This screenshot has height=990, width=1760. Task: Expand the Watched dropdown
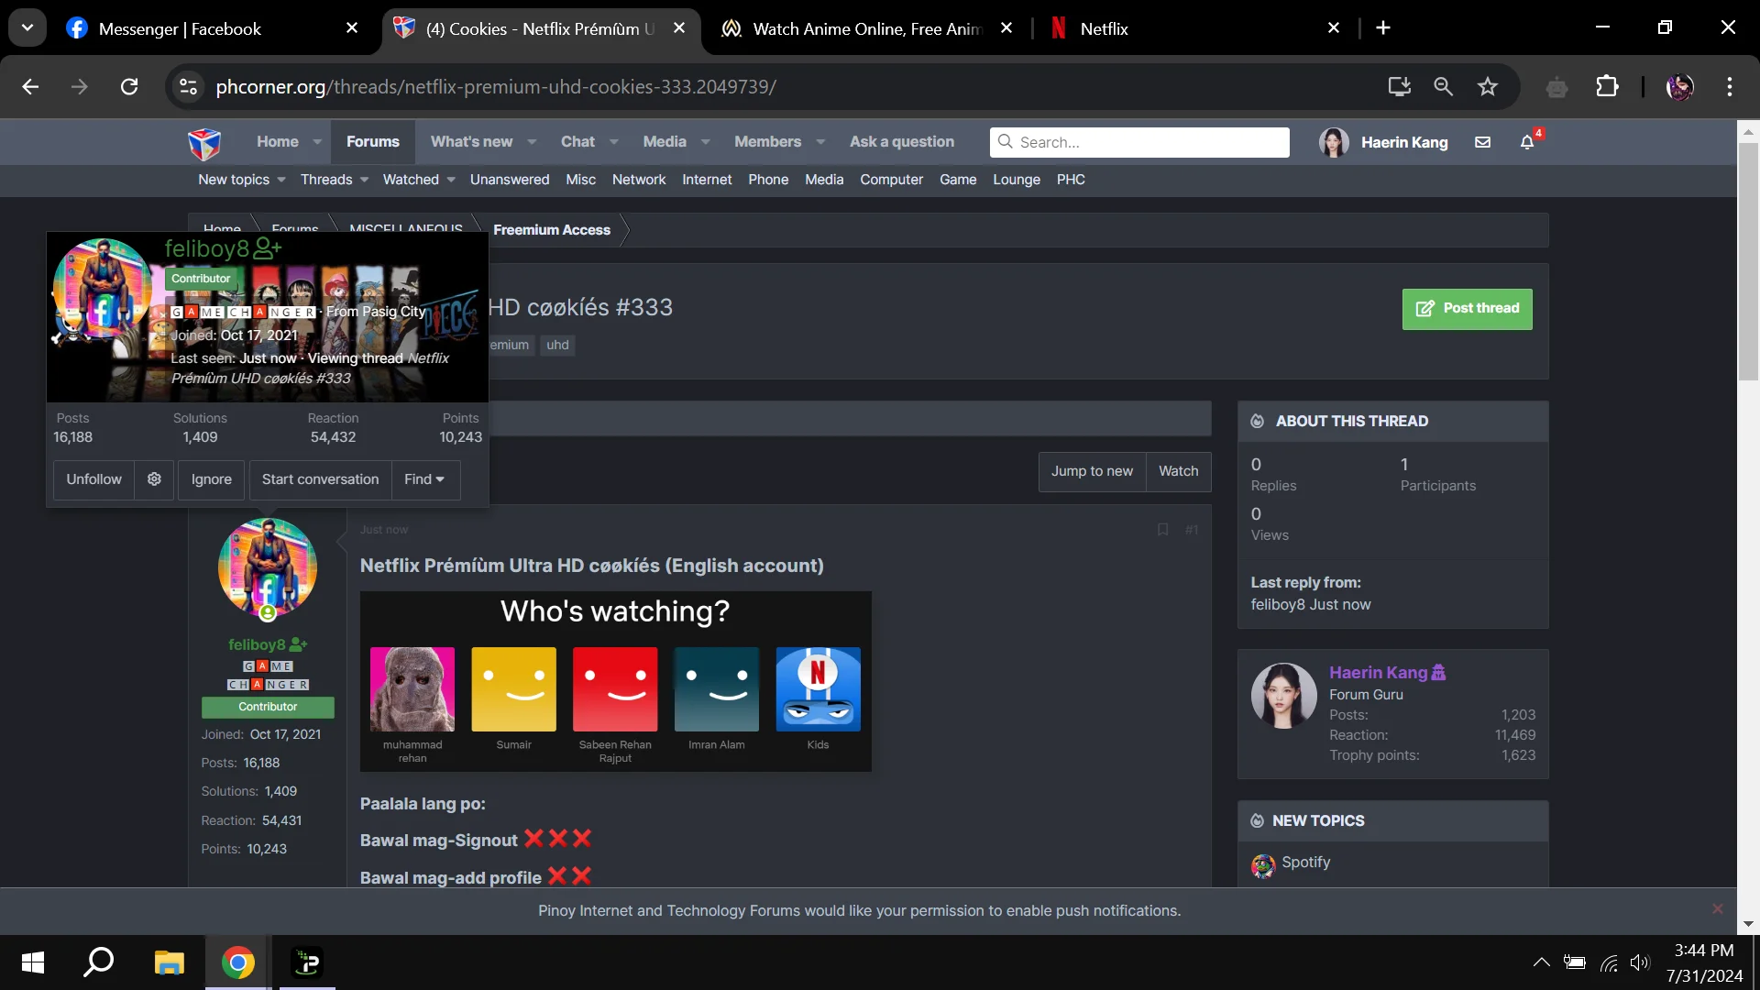click(451, 180)
